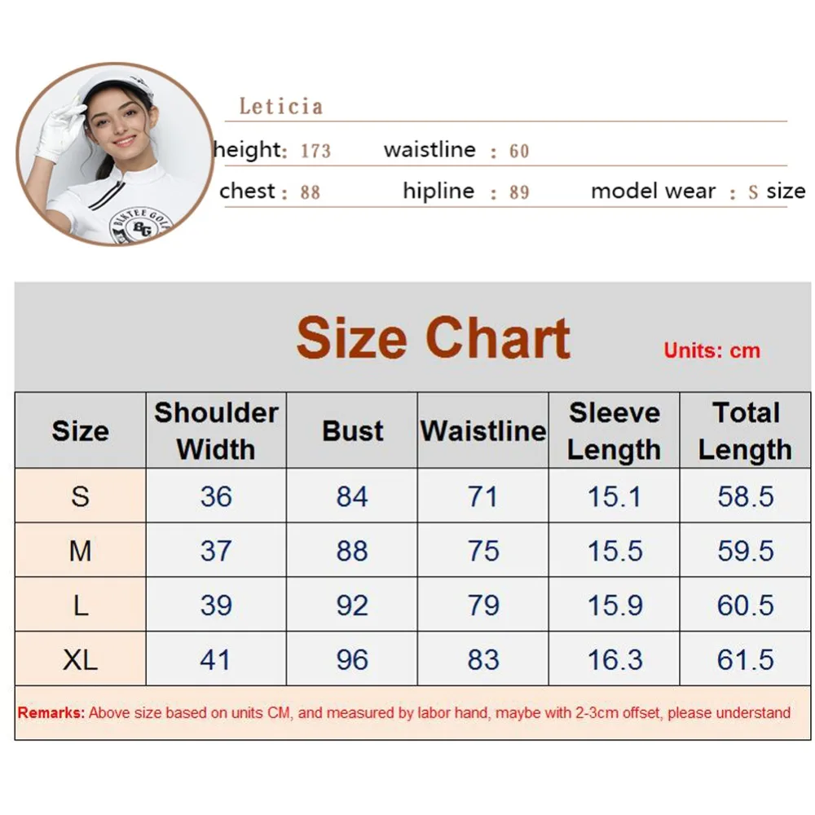815x815 pixels.
Task: Click sleeve length value 15.9
Action: [615, 606]
